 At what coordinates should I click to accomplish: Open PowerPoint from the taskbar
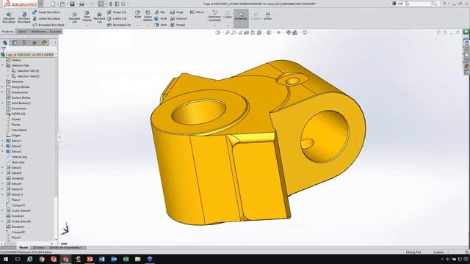point(90,259)
